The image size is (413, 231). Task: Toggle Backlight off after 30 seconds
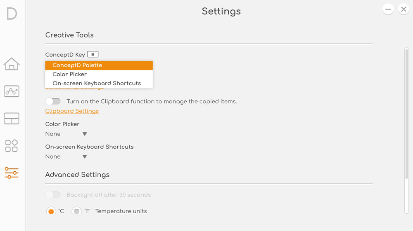pos(53,195)
